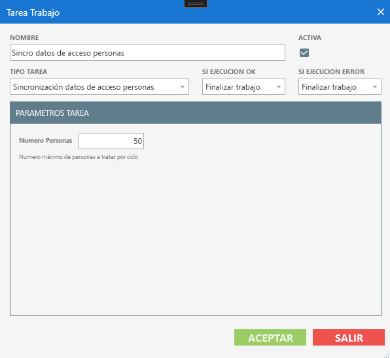Click the 'Numero máximo de personas a tratar por ciclo' hint

pos(79,157)
